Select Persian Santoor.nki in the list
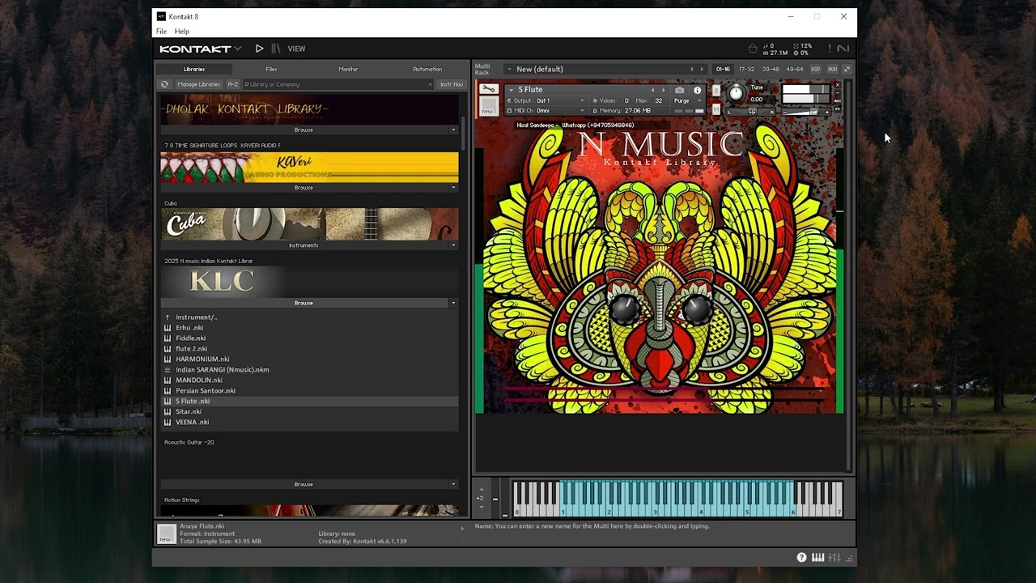Image resolution: width=1036 pixels, height=583 pixels. [x=309, y=390]
